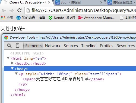Screen dimensions: 136x103
Task: Collapse the html lang="en" node triangle
Action: coord(8,58)
